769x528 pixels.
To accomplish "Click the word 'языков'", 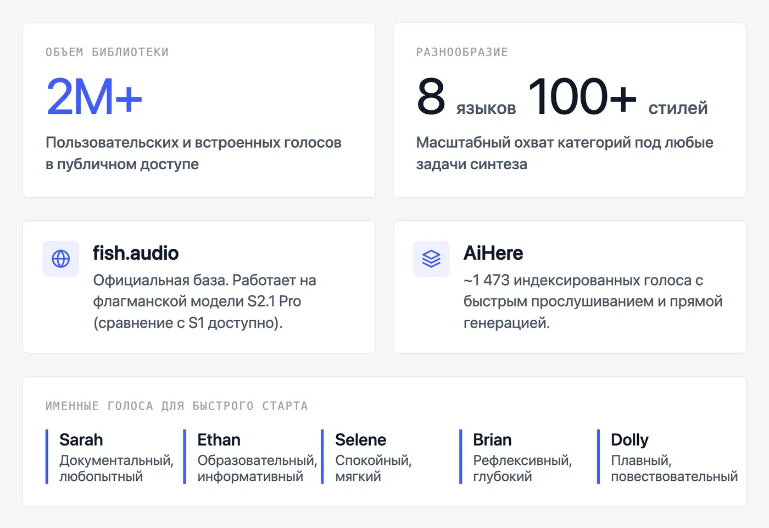I will (486, 108).
